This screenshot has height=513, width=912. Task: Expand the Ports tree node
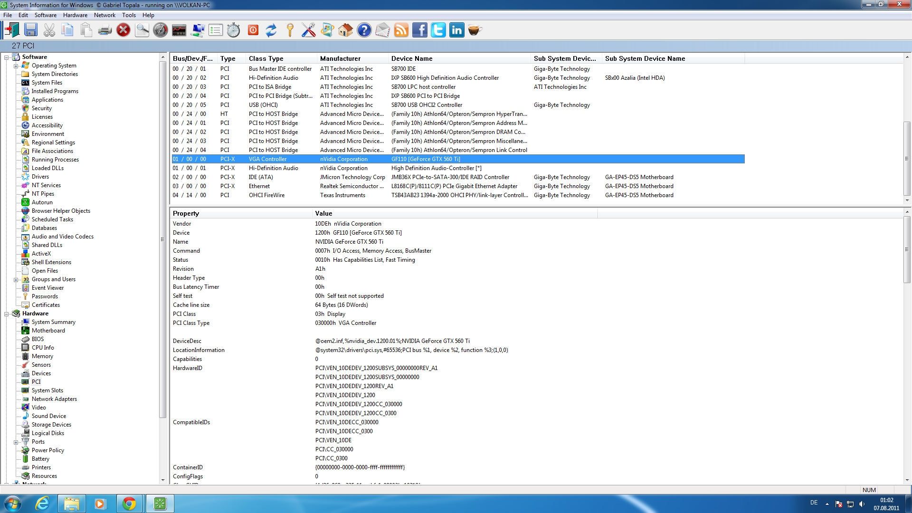16,442
